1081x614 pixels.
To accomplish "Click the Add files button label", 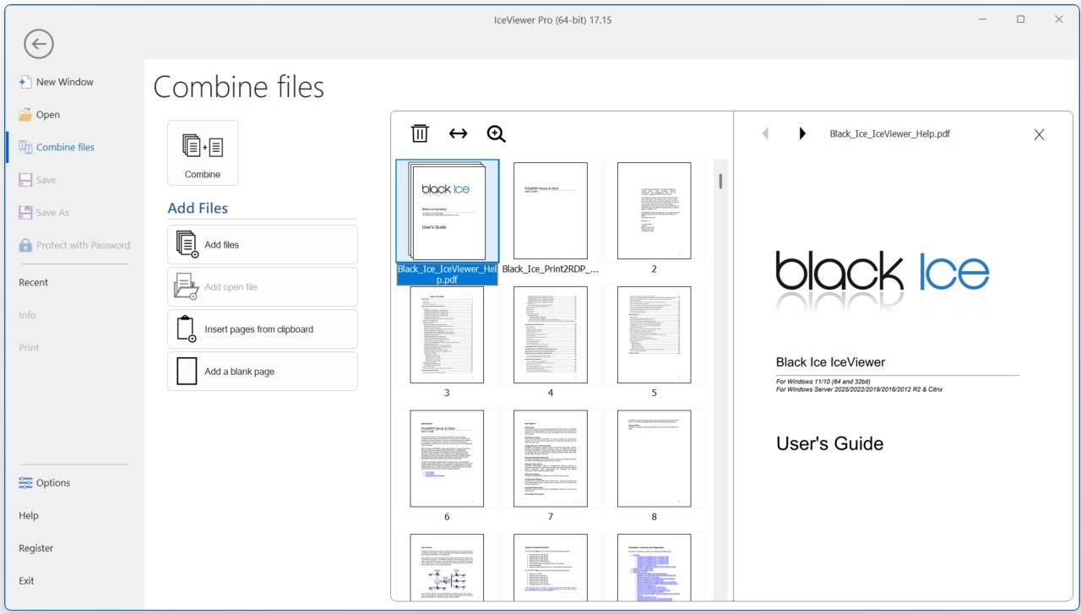I will click(221, 245).
